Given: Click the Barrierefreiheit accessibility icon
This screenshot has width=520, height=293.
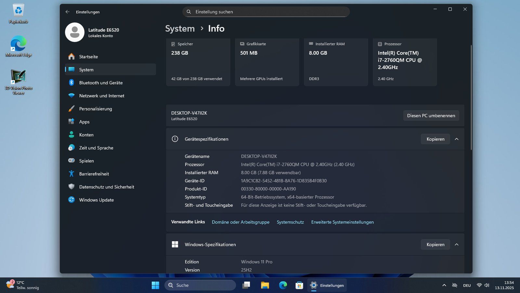Looking at the screenshot, I should 71,174.
